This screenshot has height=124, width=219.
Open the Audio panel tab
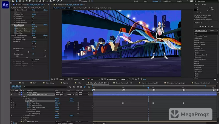[x=204, y=5]
